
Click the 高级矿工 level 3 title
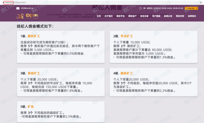[34, 73]
